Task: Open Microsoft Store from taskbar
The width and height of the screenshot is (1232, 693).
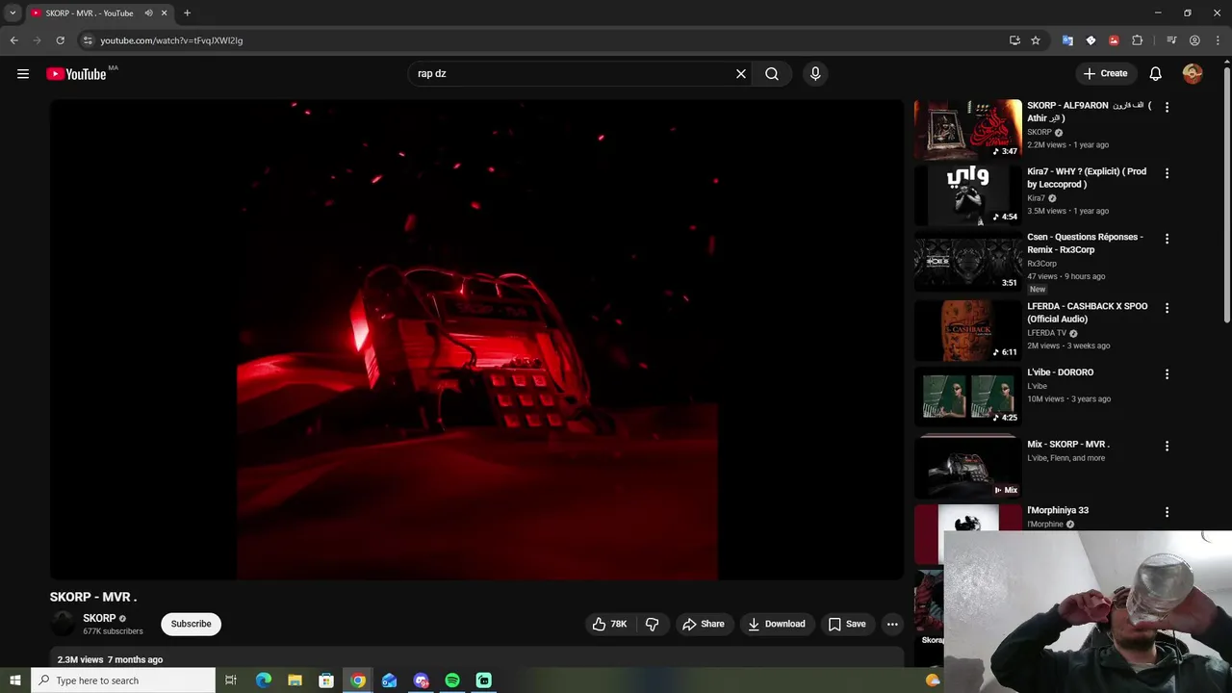Action: (x=326, y=680)
